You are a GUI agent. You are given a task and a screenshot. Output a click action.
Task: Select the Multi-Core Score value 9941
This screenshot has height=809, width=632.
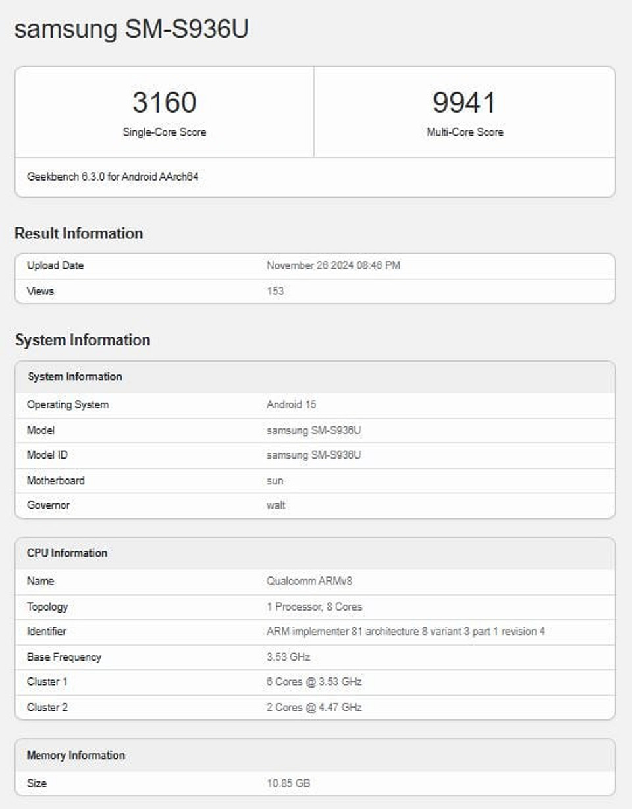coord(465,100)
